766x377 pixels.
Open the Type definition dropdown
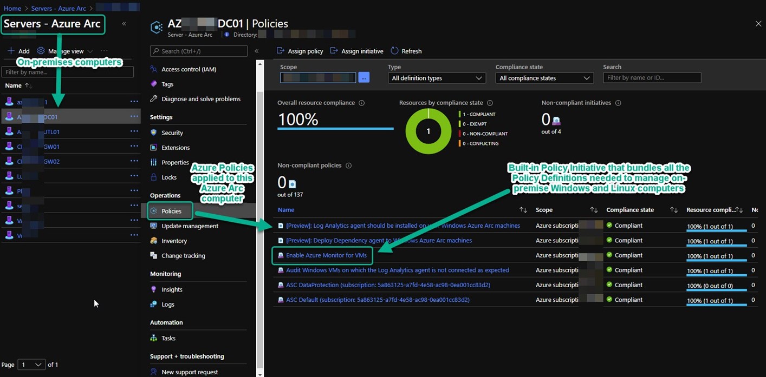[x=436, y=78]
